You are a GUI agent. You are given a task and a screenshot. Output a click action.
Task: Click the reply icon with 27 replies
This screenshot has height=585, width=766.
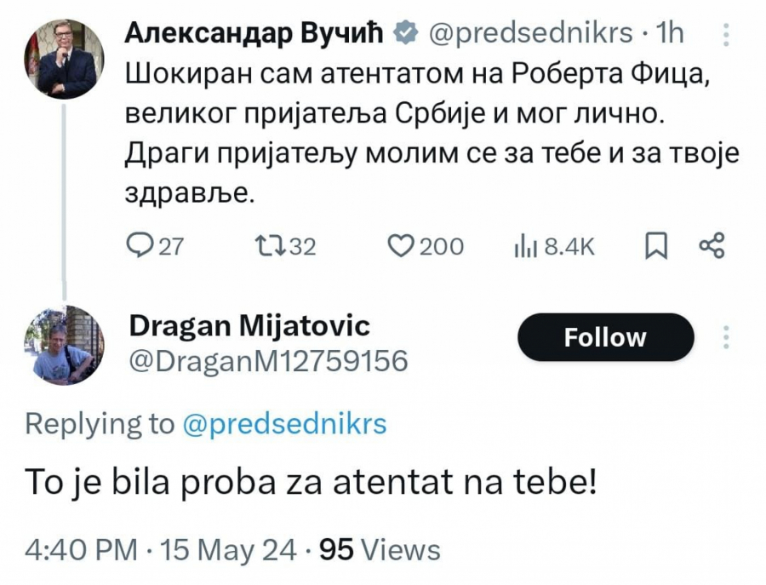point(138,246)
